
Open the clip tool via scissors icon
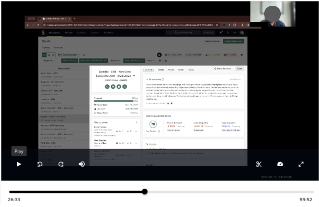[x=259, y=164]
